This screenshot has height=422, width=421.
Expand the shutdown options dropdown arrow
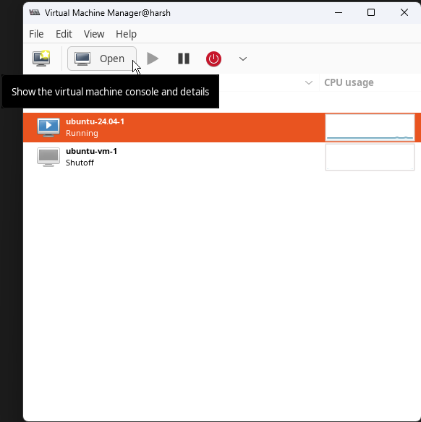click(x=243, y=59)
